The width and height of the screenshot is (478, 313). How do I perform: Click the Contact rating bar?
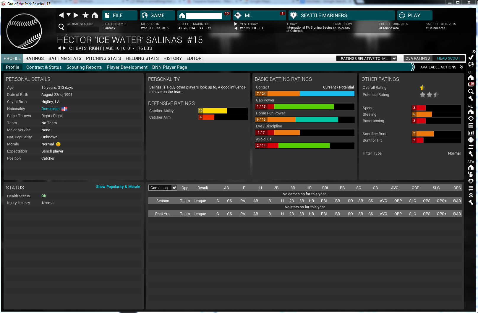tap(304, 94)
